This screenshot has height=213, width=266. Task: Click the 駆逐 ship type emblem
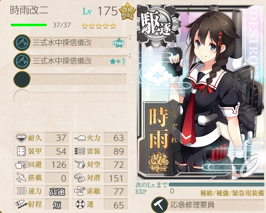(157, 25)
